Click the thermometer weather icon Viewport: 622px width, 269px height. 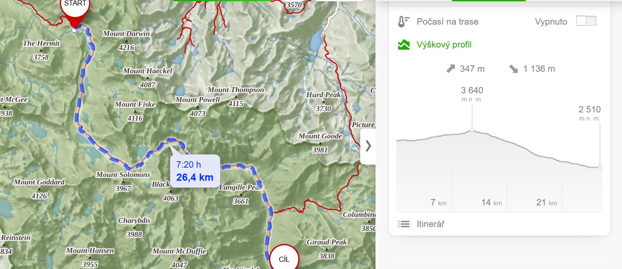pyautogui.click(x=403, y=22)
